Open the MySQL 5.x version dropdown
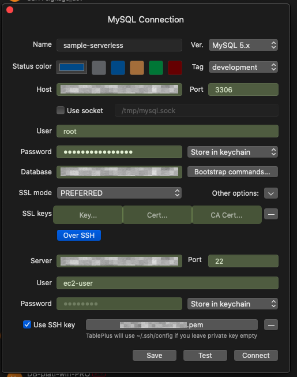This screenshot has width=297, height=377. pos(243,45)
